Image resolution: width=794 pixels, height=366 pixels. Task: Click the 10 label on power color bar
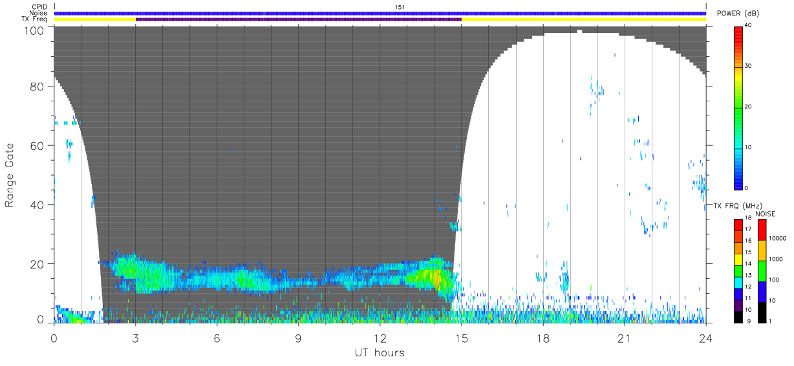point(747,147)
